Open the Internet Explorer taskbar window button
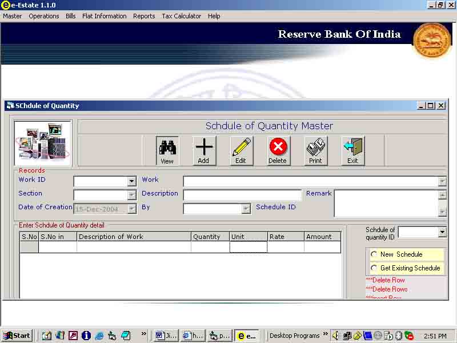The height and width of the screenshot is (343, 457). pyautogui.click(x=193, y=336)
